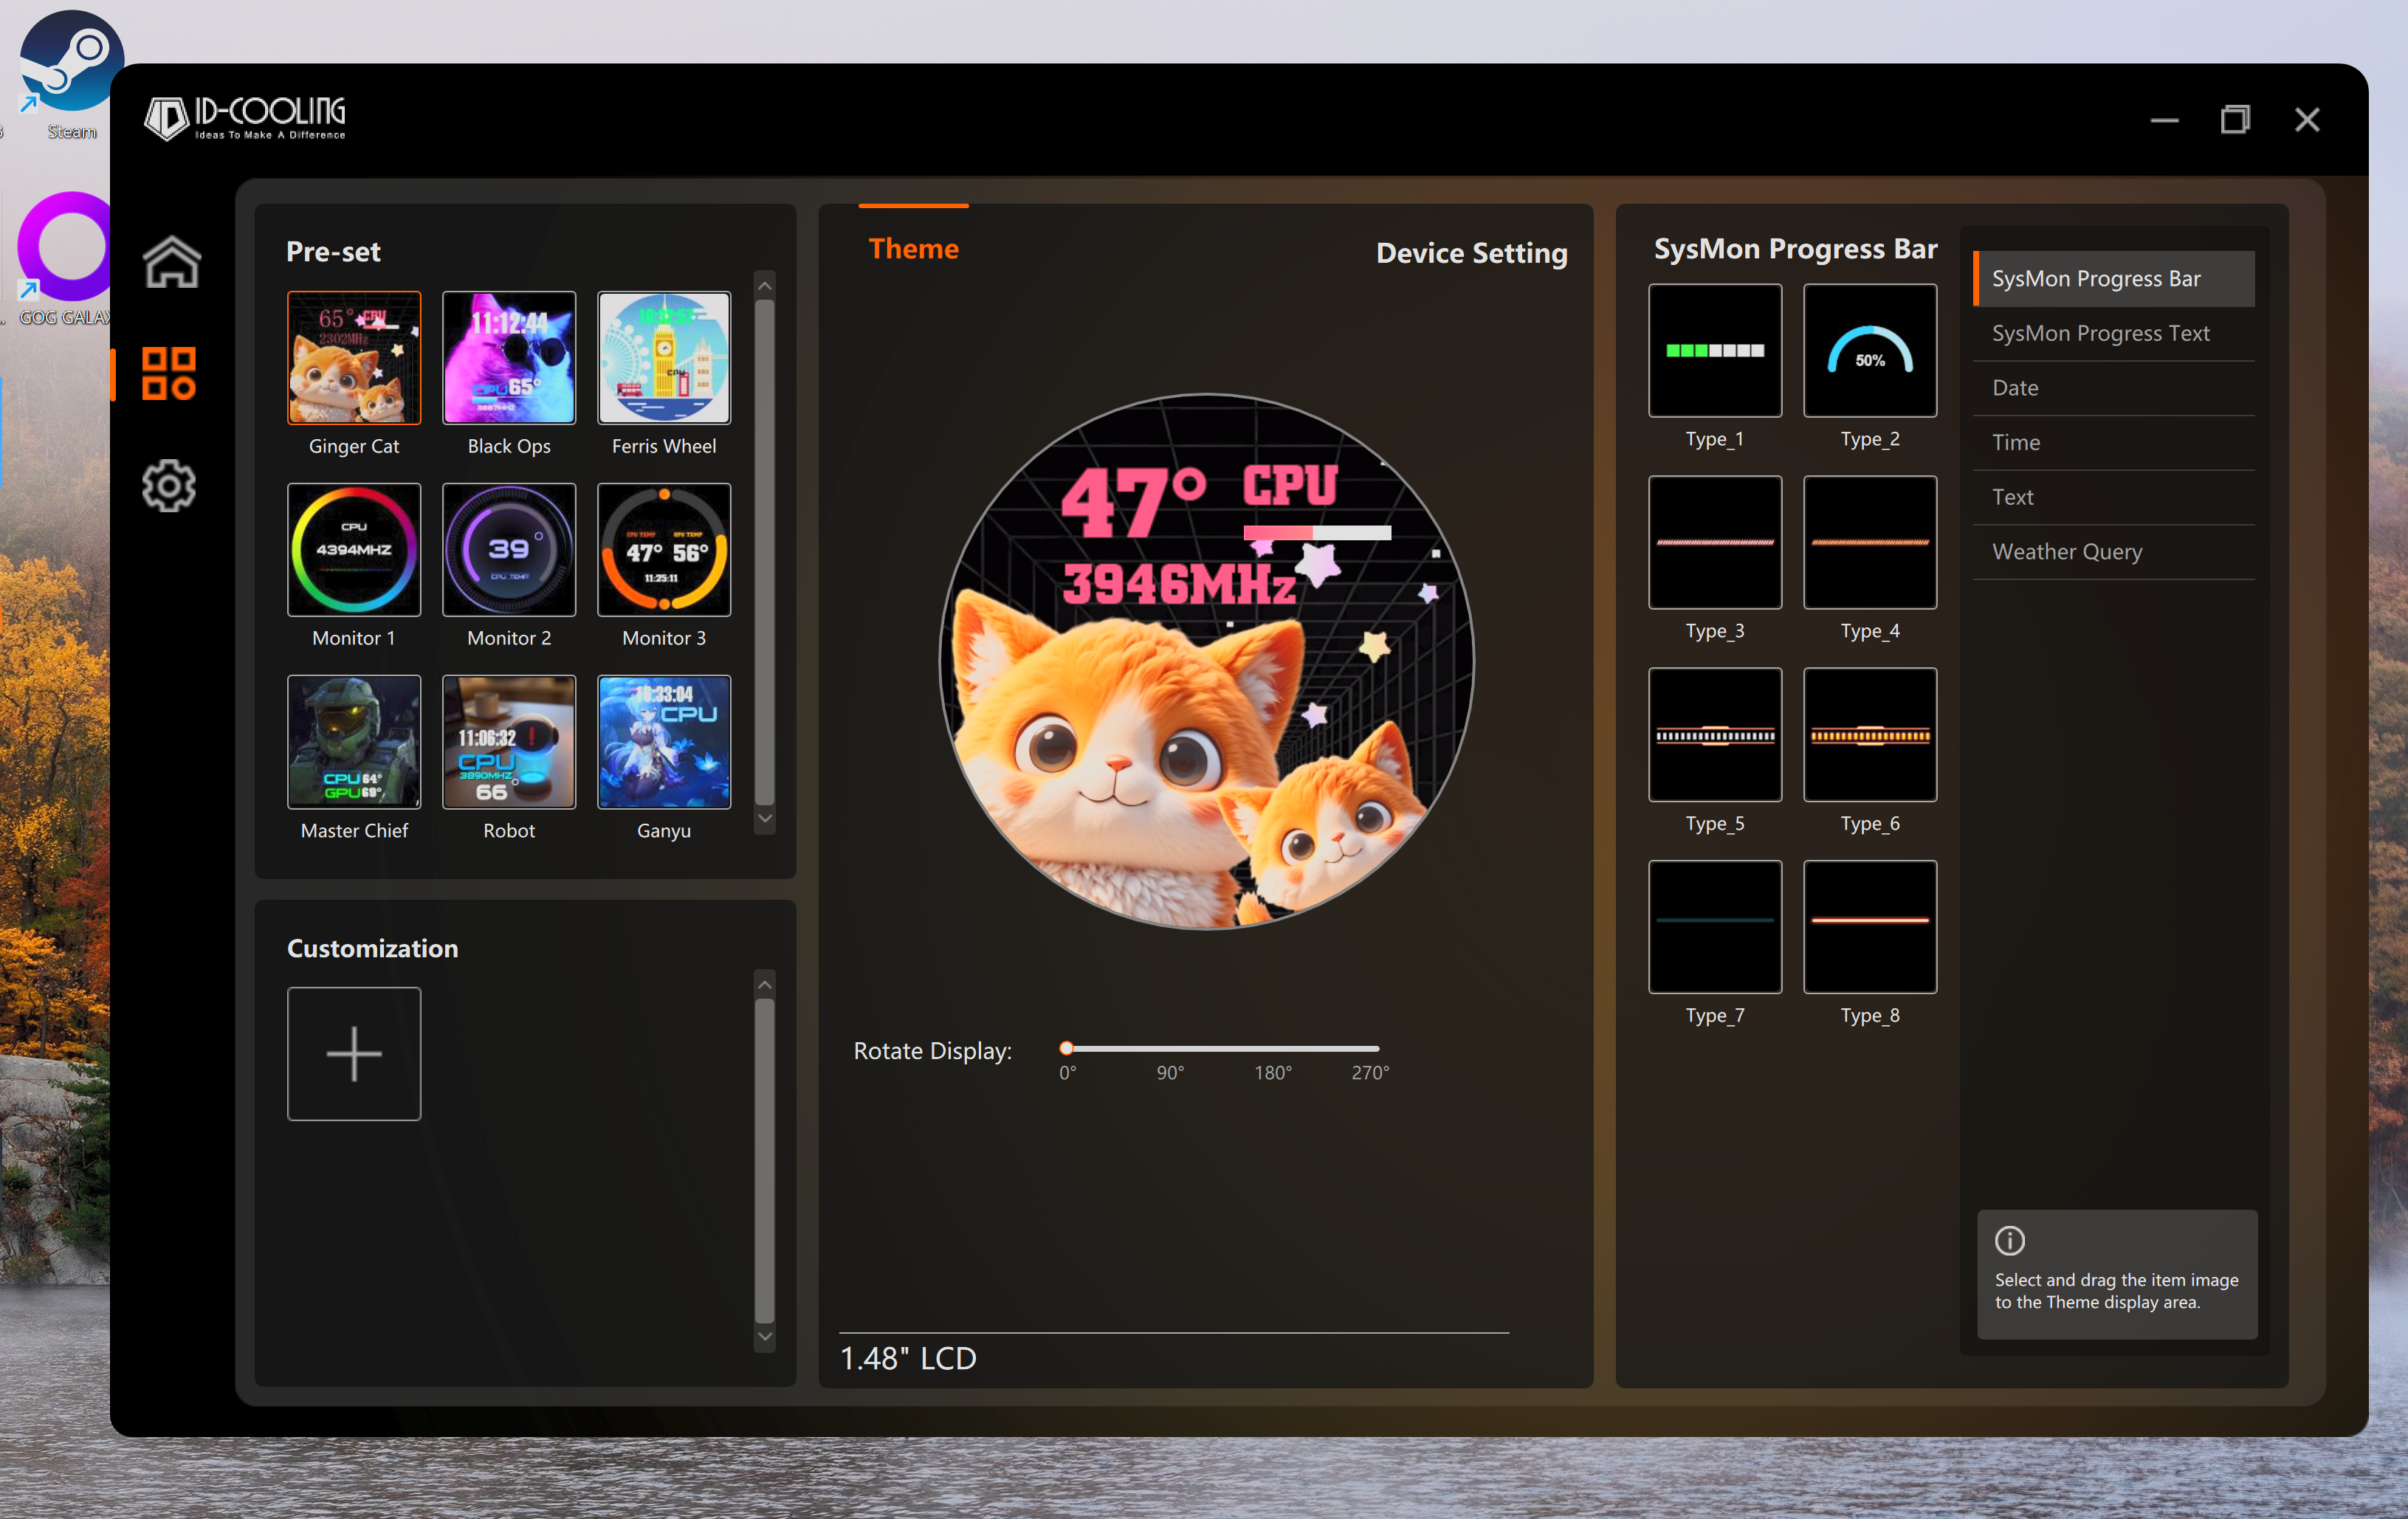The width and height of the screenshot is (2408, 1519).
Task: Select the themes grid sidebar icon
Action: pos(168,373)
